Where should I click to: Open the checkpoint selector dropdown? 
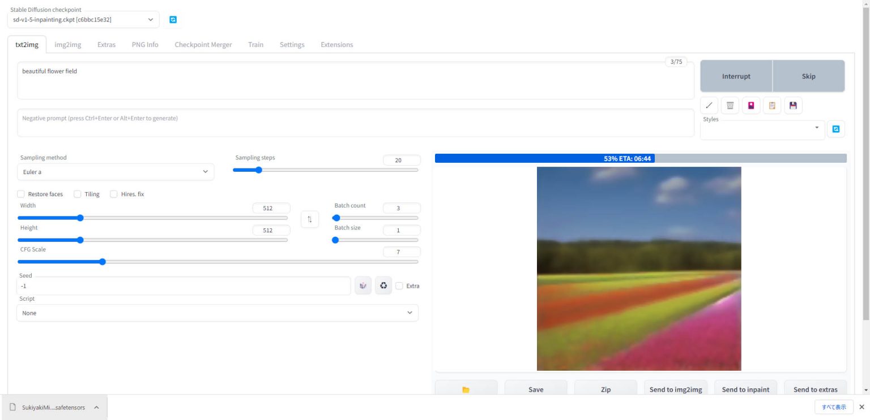pos(82,19)
